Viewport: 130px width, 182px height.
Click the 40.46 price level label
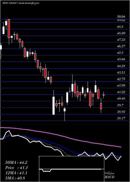point(121,99)
